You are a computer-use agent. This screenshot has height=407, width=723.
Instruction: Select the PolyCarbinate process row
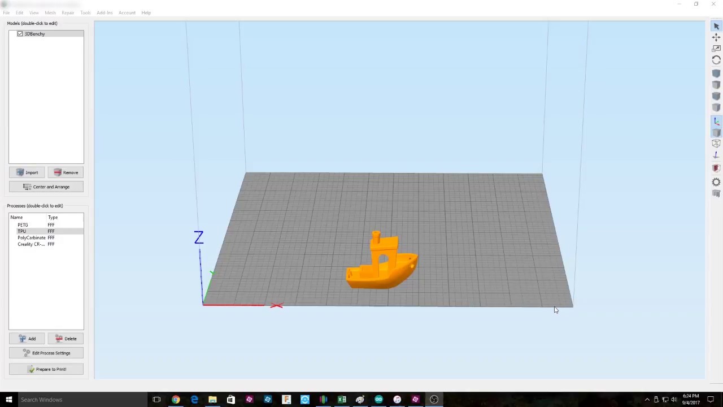click(x=46, y=238)
